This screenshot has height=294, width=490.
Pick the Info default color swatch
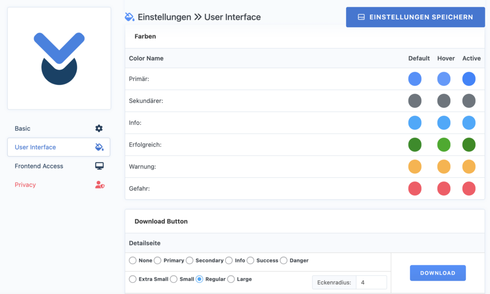coord(415,123)
